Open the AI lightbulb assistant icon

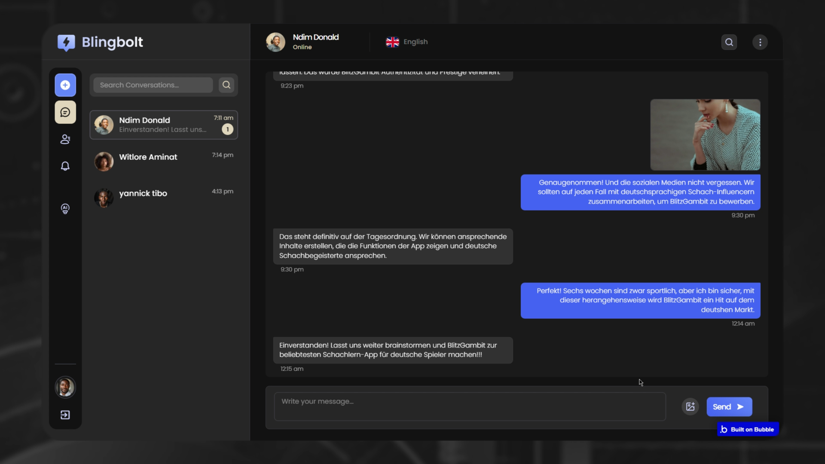pyautogui.click(x=65, y=209)
